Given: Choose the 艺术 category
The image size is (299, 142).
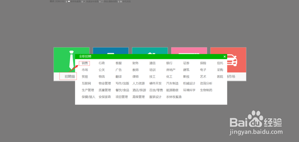Looking at the screenshot, I should point(203,77).
